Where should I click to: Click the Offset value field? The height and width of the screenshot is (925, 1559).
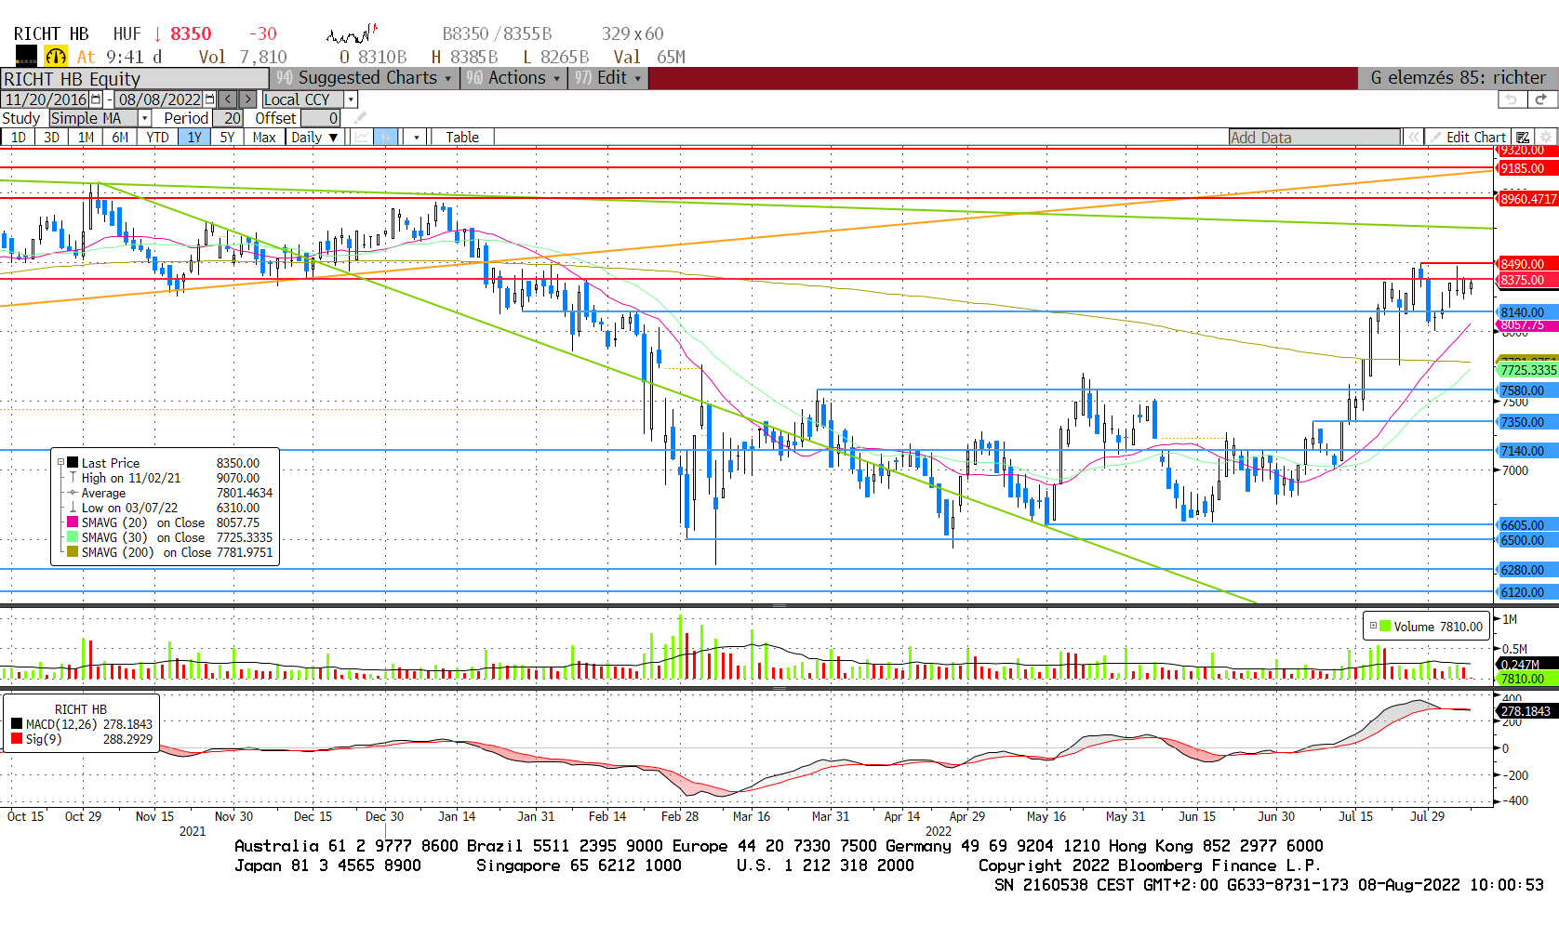pyautogui.click(x=320, y=118)
